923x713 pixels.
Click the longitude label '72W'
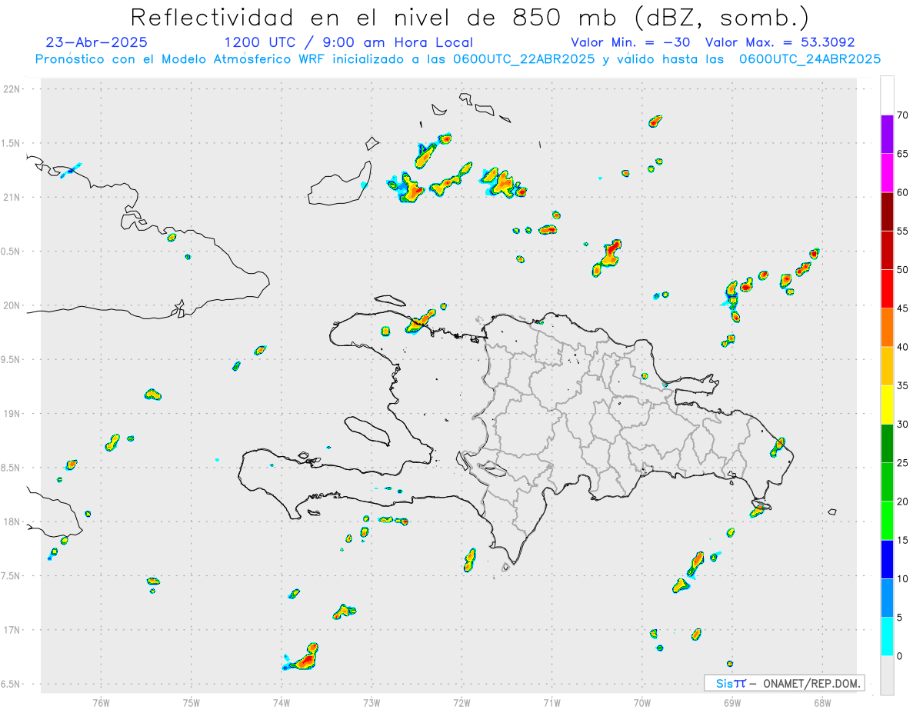(x=461, y=701)
